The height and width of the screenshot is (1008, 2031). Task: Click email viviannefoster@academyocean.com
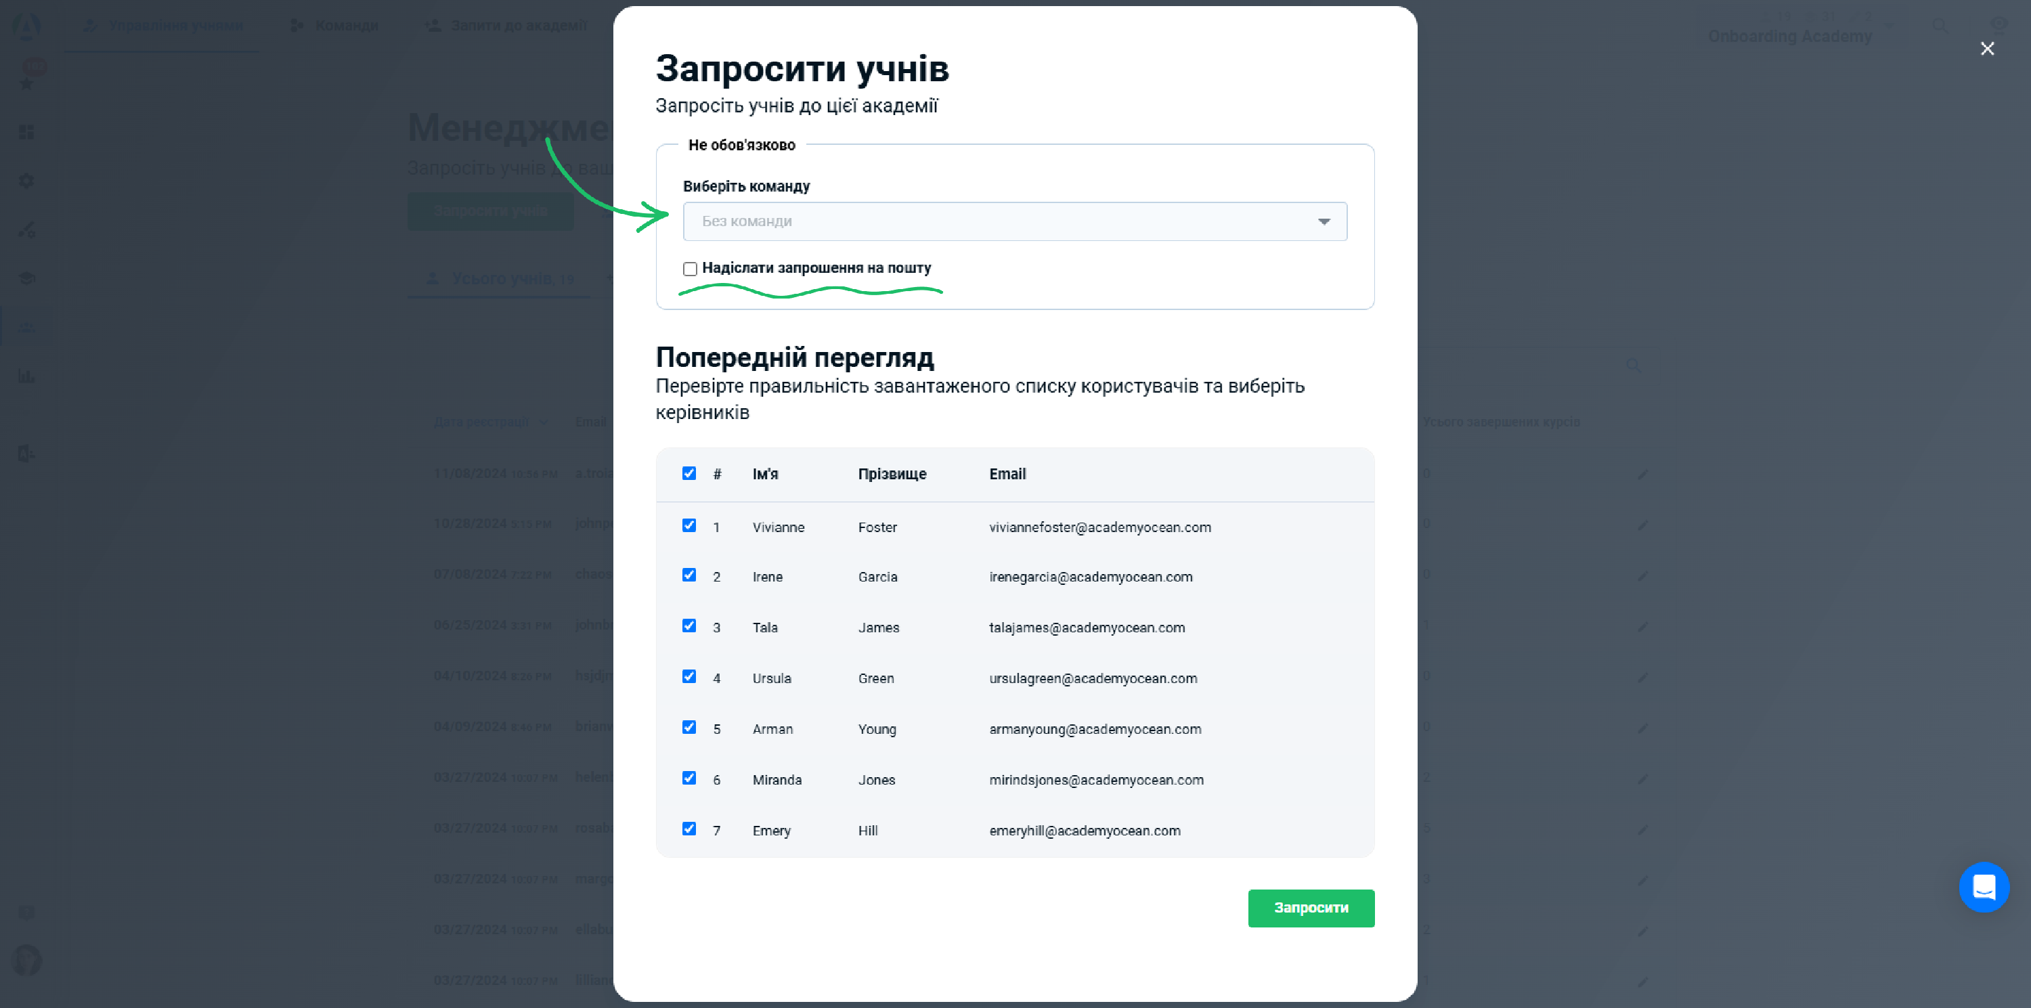coord(1100,527)
